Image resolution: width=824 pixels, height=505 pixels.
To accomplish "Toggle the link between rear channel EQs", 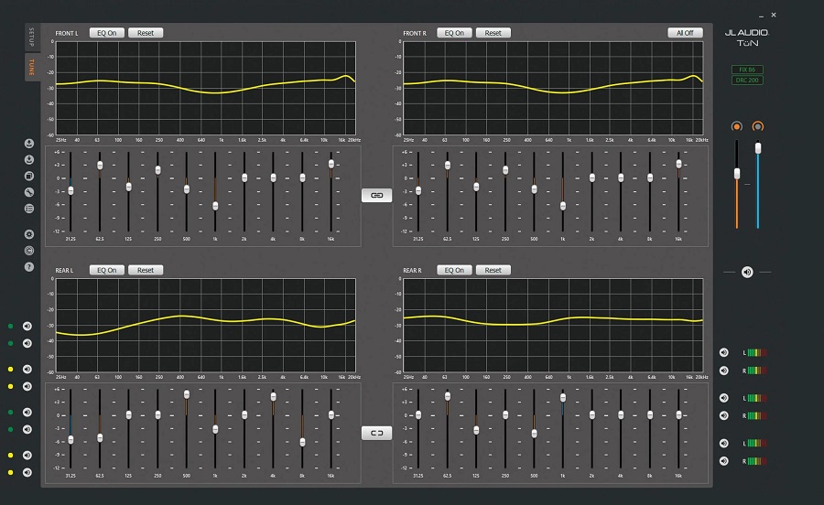I will (x=376, y=433).
